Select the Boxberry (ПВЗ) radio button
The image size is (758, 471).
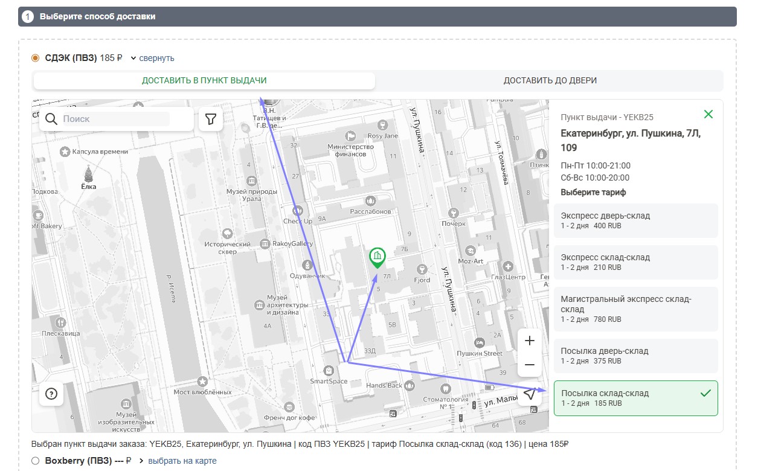pyautogui.click(x=35, y=461)
